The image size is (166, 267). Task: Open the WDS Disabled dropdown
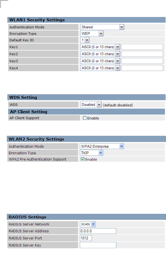(x=91, y=105)
